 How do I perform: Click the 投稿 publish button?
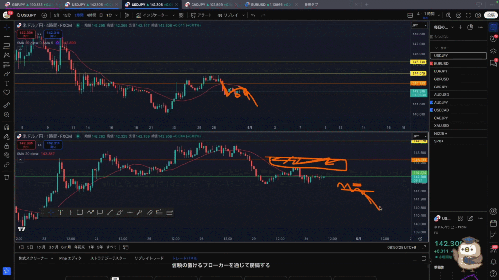(x=491, y=15)
